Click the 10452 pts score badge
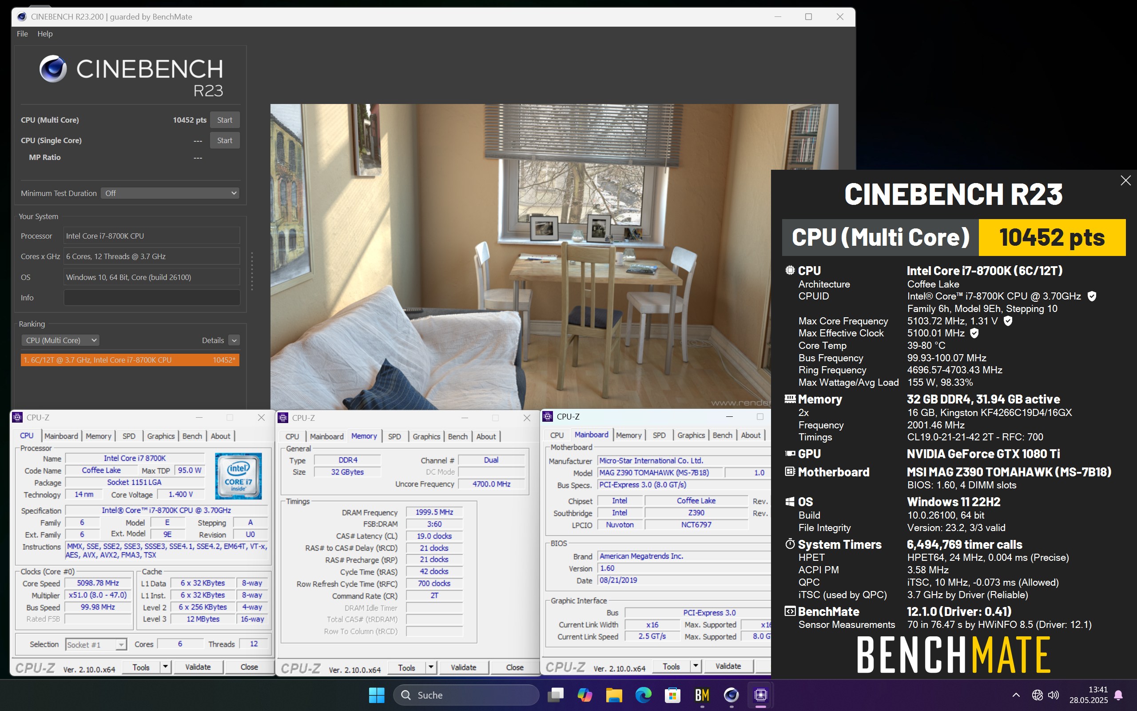The width and height of the screenshot is (1137, 711). (x=1052, y=237)
